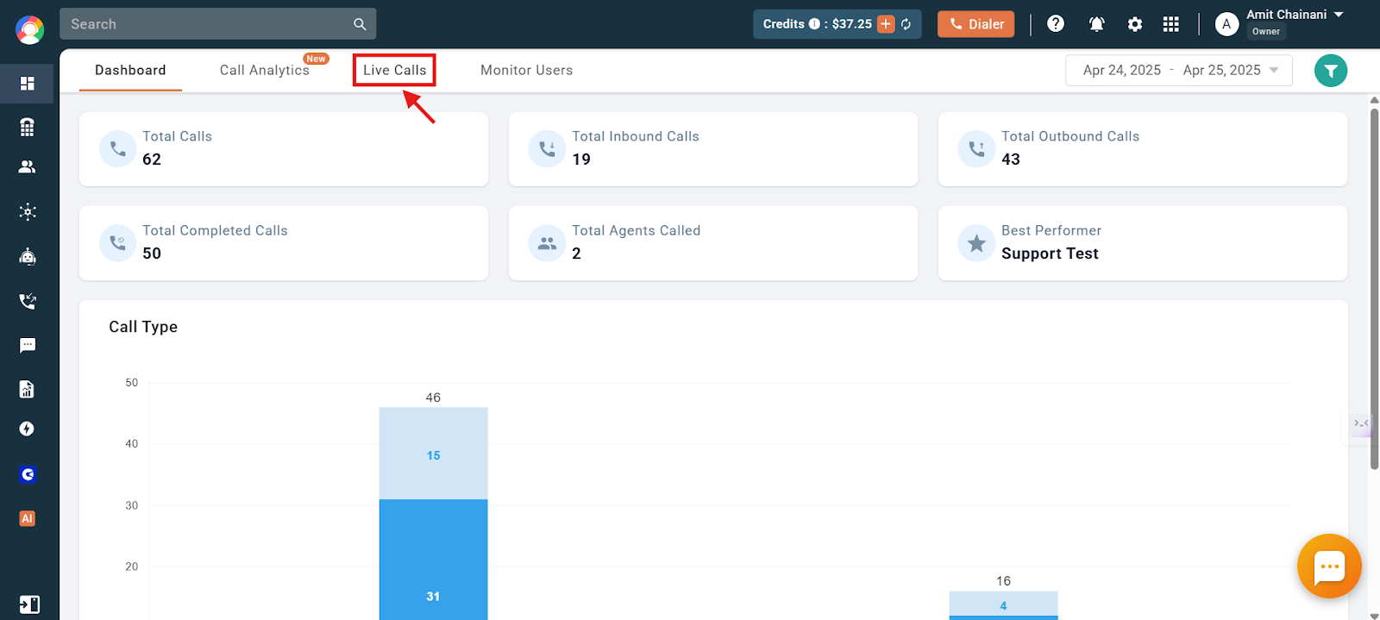Click the sidebar collapse icon at bottom

[x=29, y=604]
